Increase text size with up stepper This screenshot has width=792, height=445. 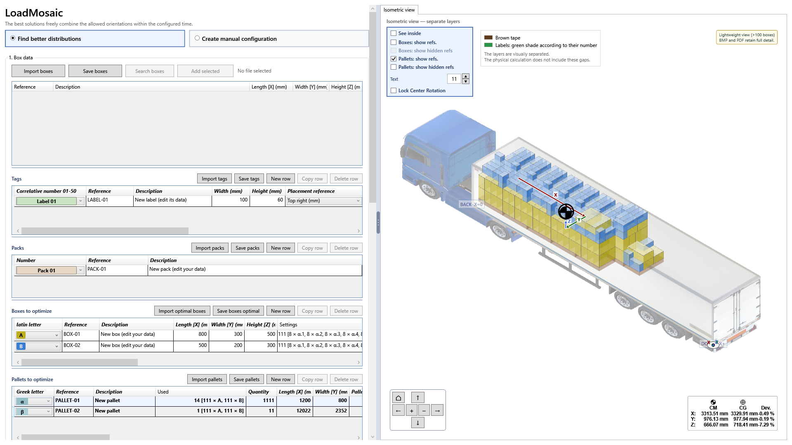(466, 76)
